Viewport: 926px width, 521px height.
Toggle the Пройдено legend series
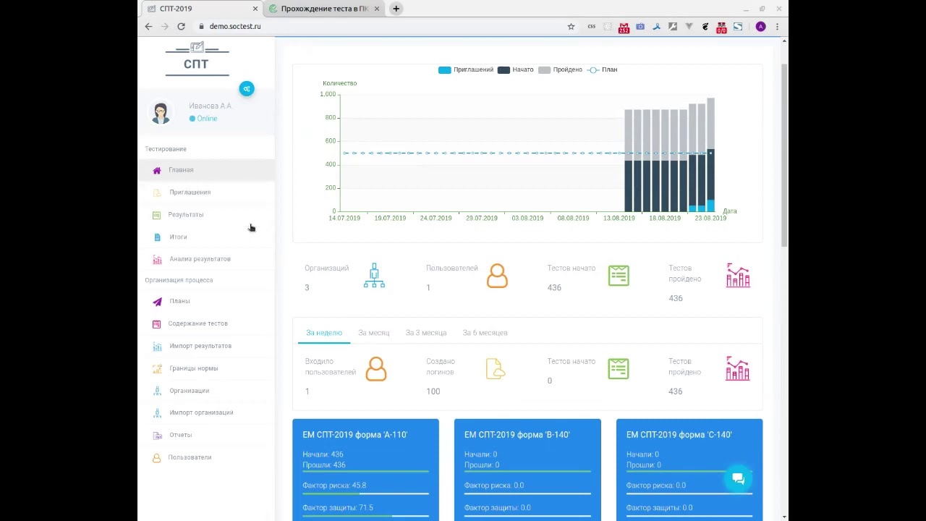click(x=560, y=69)
